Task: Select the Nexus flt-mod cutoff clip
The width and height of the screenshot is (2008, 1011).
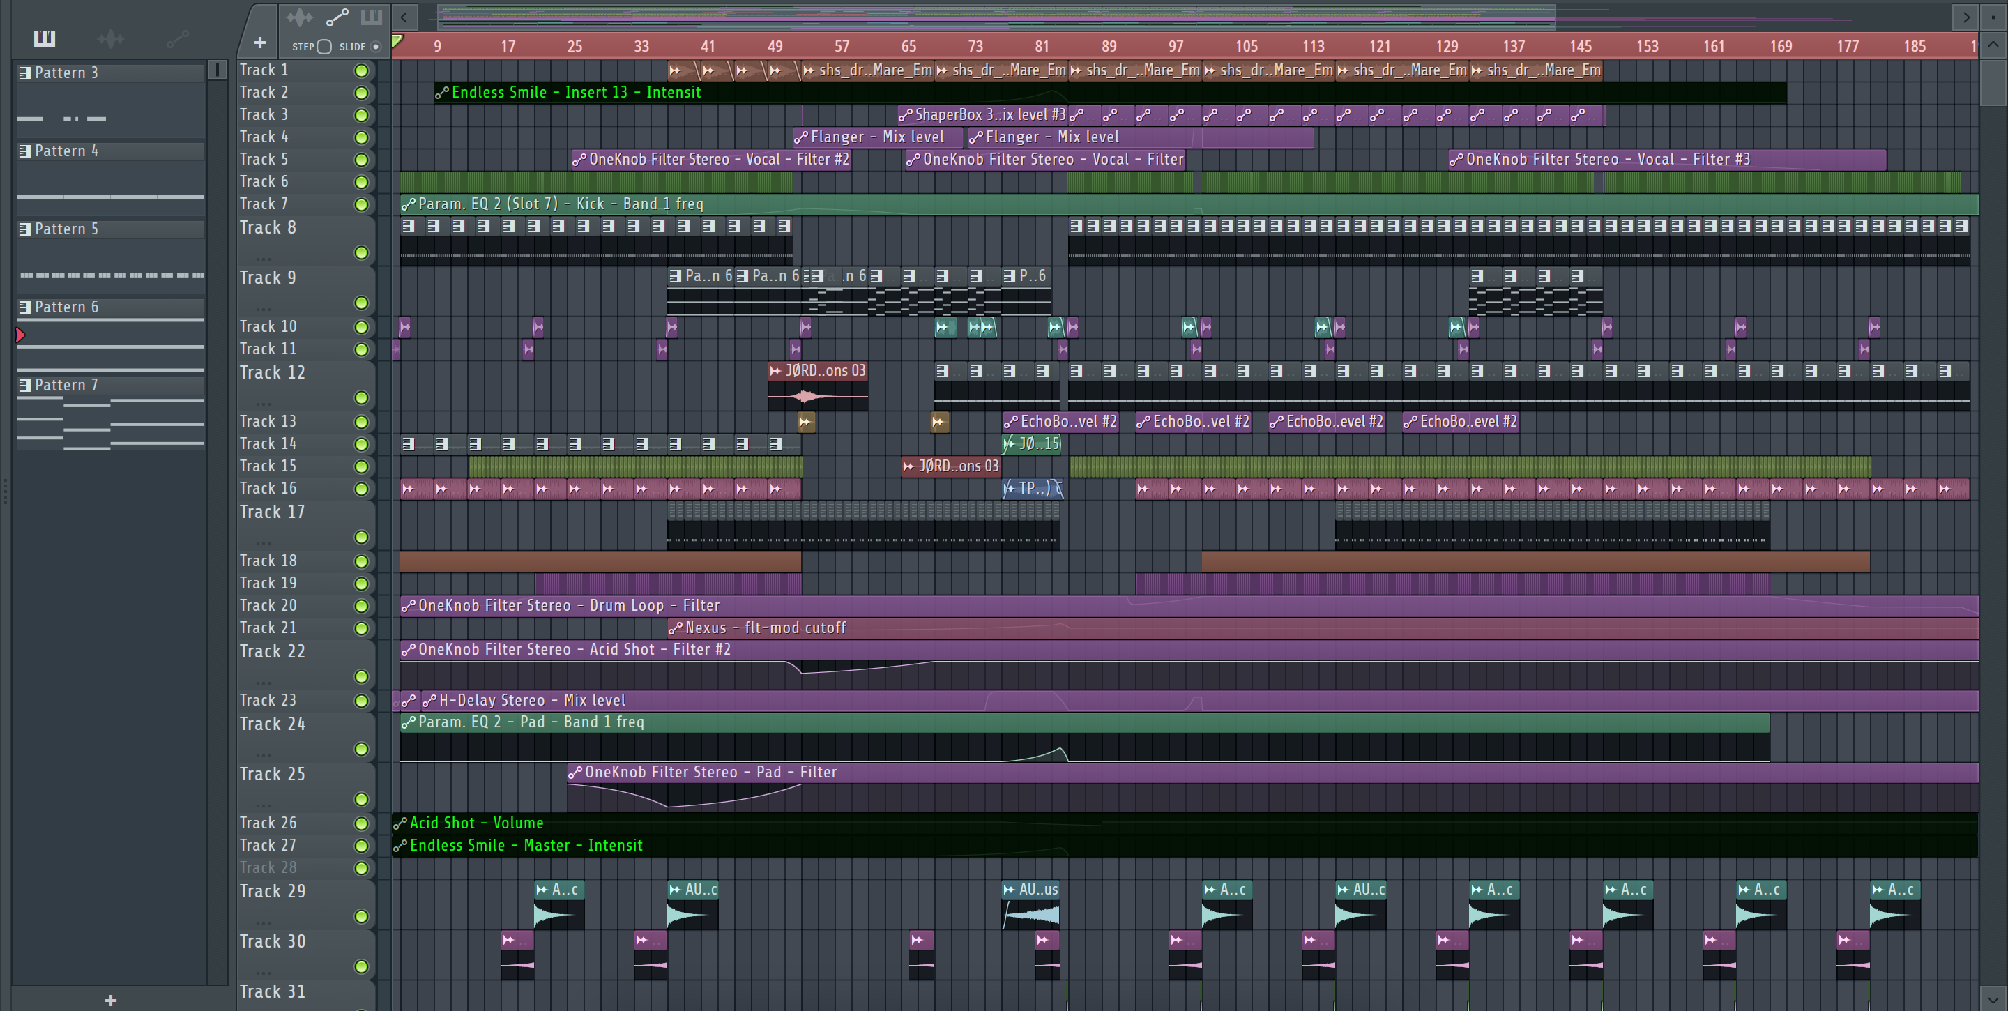Action: pyautogui.click(x=1323, y=628)
